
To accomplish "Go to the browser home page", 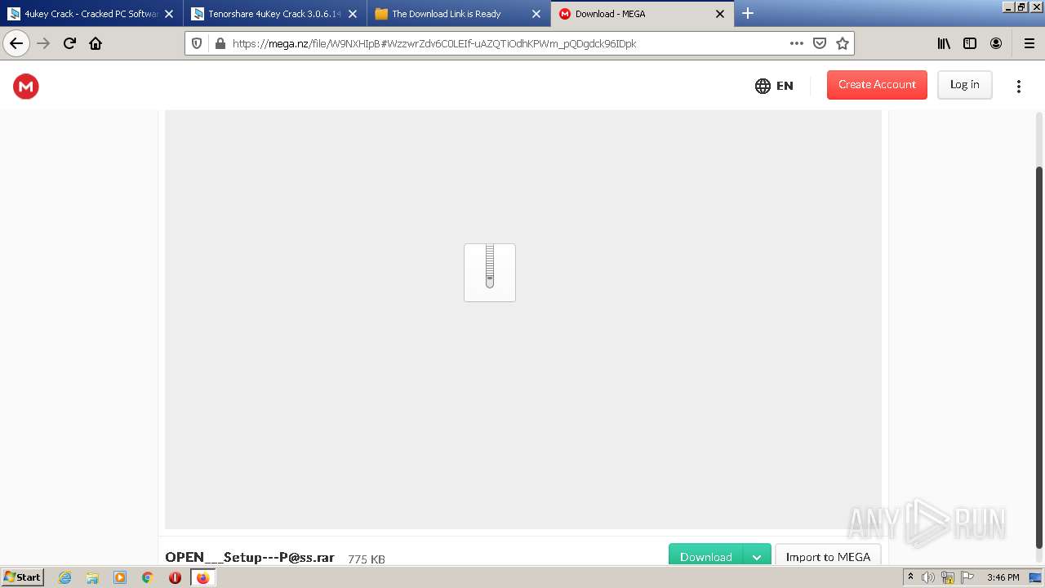I will pos(96,43).
